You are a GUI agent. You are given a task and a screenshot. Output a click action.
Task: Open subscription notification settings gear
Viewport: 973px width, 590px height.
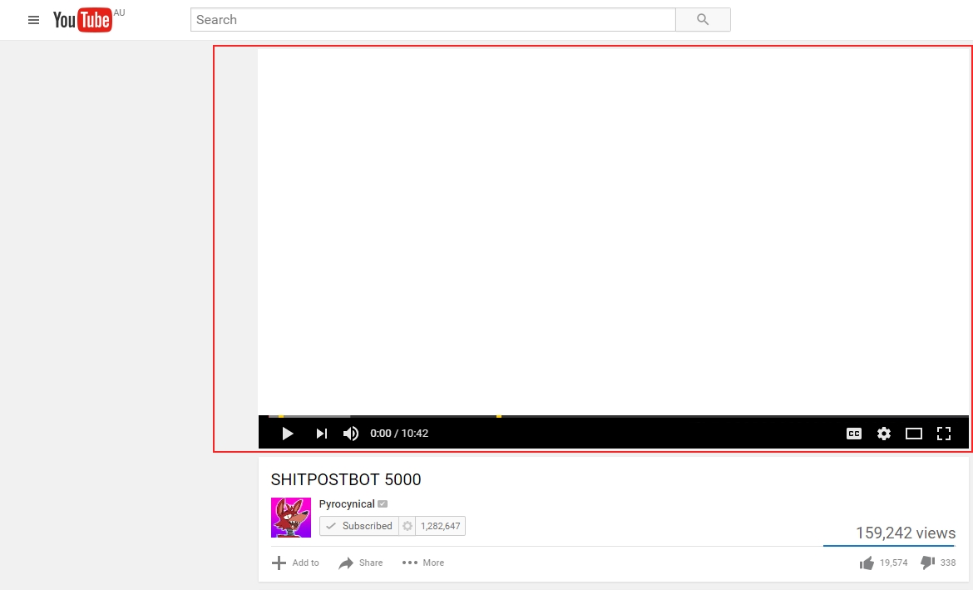click(407, 526)
